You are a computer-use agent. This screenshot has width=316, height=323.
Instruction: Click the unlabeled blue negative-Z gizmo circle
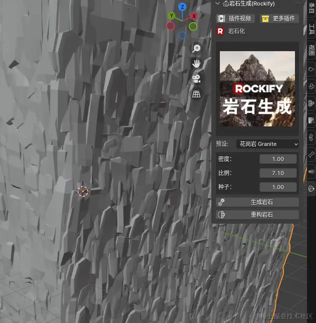182,36
